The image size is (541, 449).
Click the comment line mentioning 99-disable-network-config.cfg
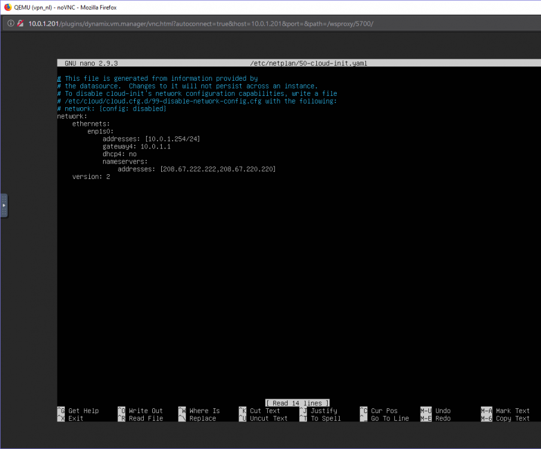197,101
